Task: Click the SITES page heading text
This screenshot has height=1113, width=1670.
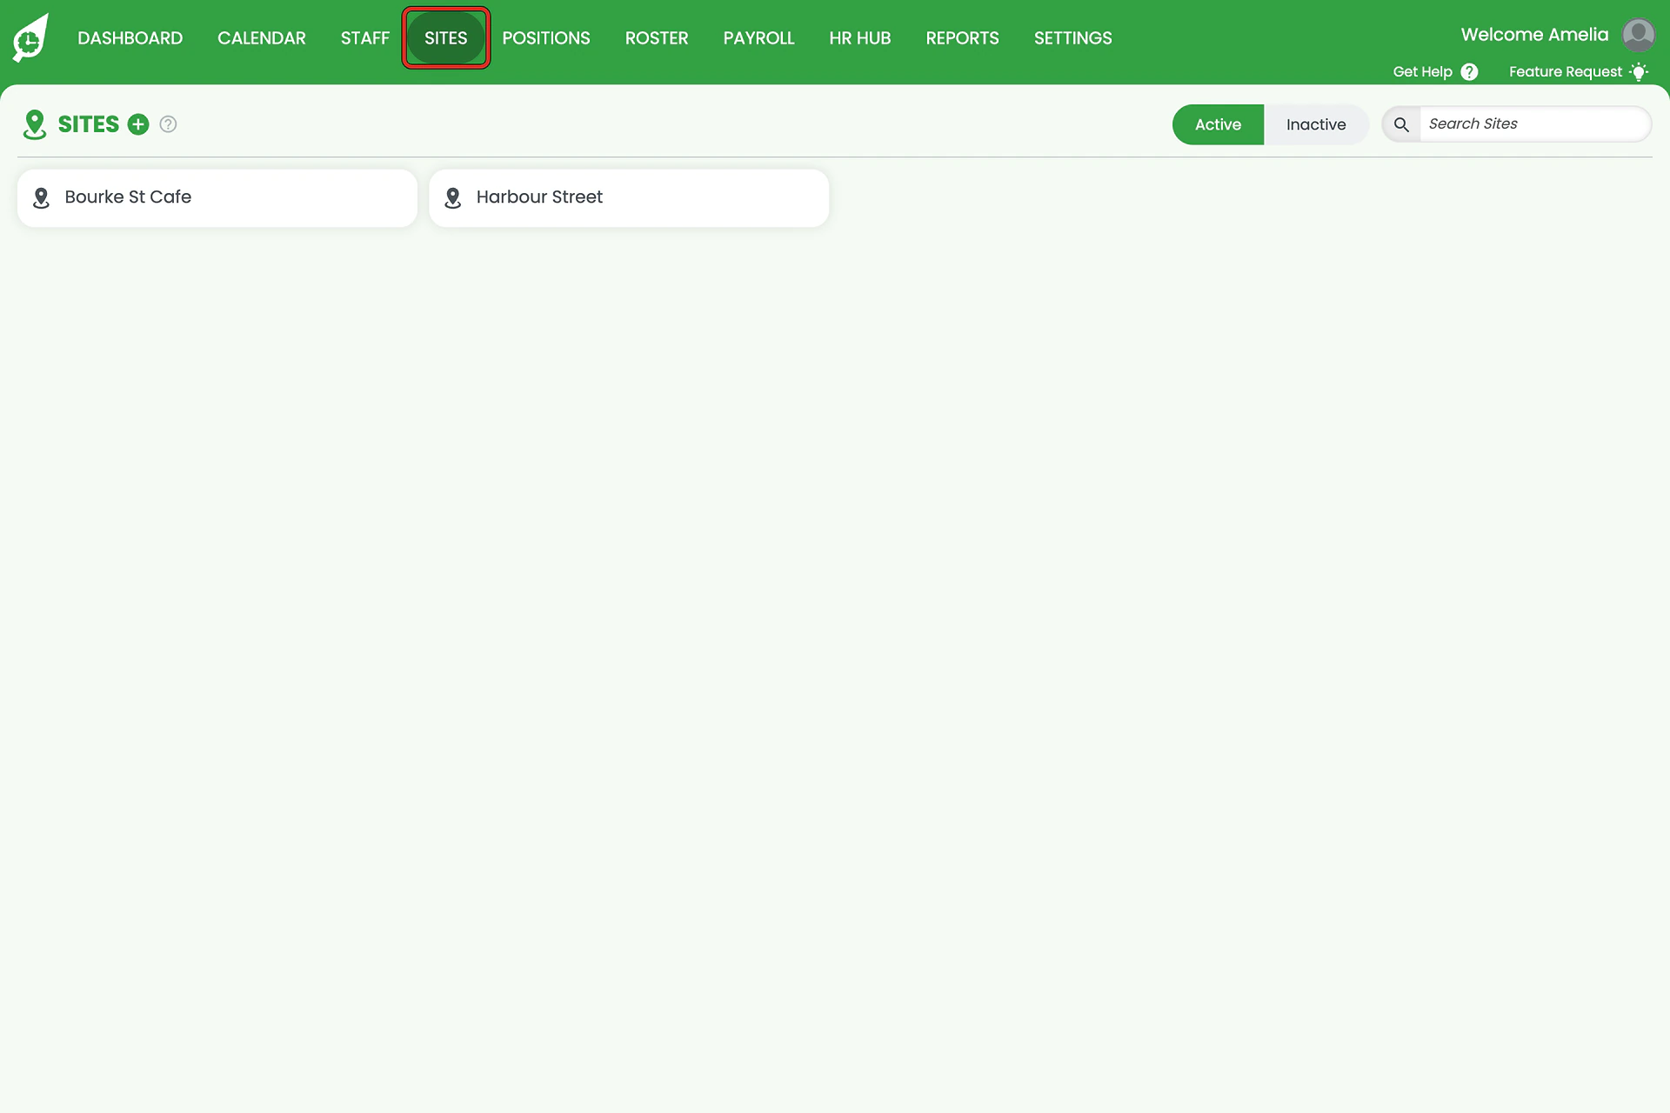Action: coord(89,124)
